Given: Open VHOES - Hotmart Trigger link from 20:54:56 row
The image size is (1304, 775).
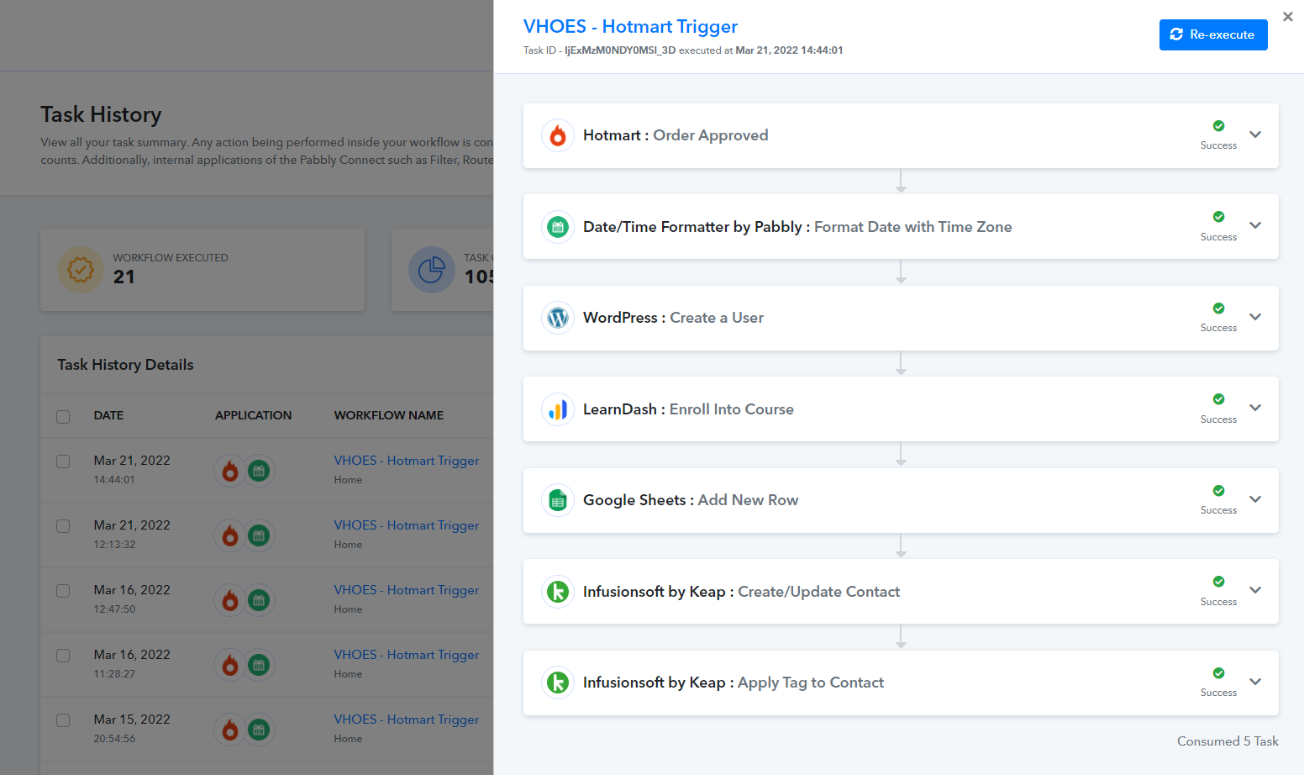Looking at the screenshot, I should [407, 720].
